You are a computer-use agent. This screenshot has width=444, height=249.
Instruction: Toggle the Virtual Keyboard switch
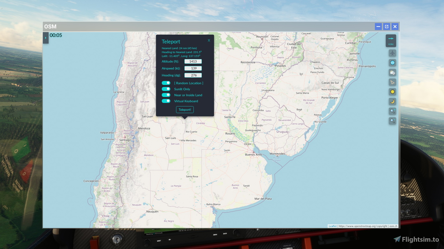tap(166, 101)
